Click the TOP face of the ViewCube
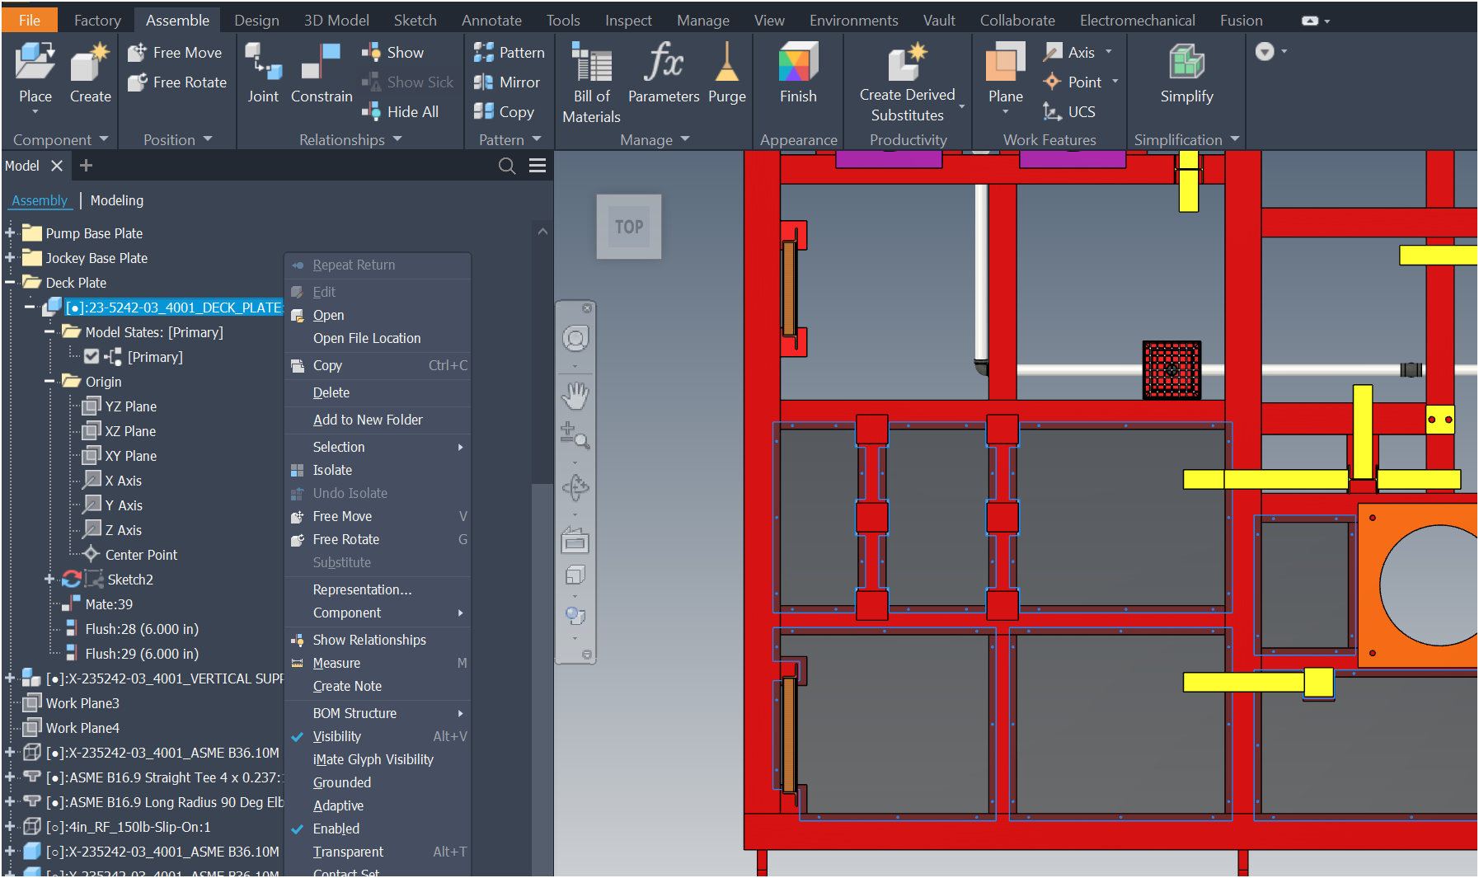This screenshot has height=878, width=1479. pyautogui.click(x=628, y=227)
